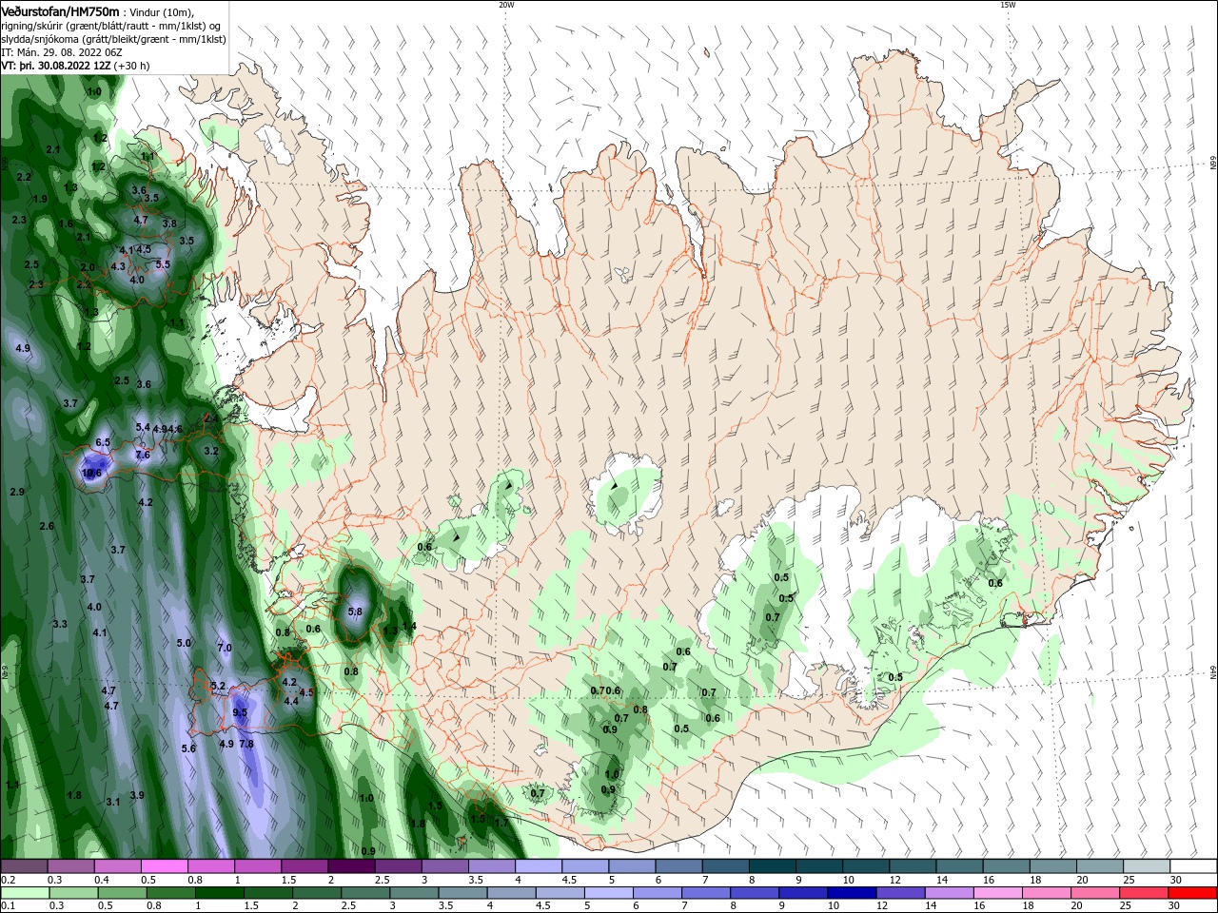The image size is (1218, 913).
Task: Click the 20W longitude label
Action: (x=506, y=5)
